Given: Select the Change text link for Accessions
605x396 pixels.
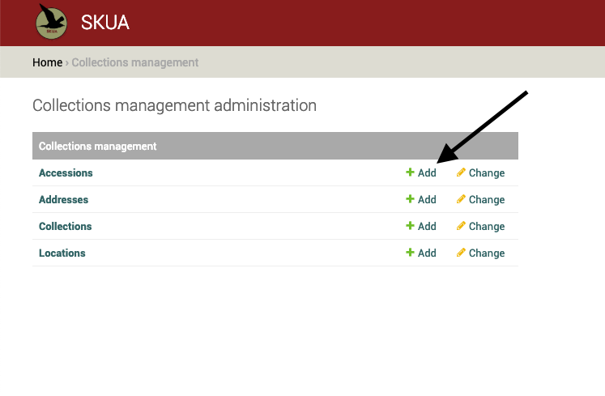Looking at the screenshot, I should 486,173.
